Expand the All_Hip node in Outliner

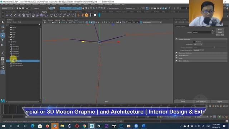pos(9,42)
